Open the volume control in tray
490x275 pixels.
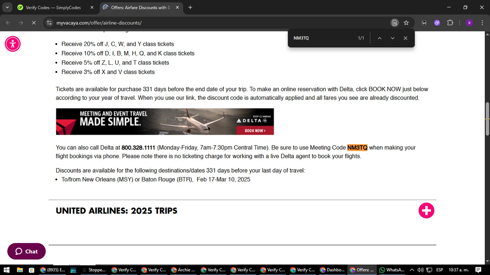coord(420,270)
